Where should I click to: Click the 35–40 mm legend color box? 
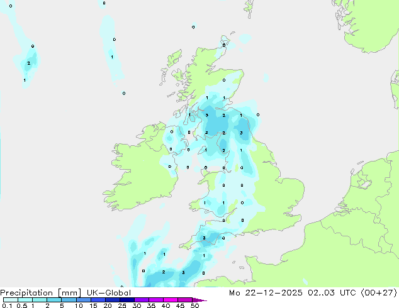point(155,300)
